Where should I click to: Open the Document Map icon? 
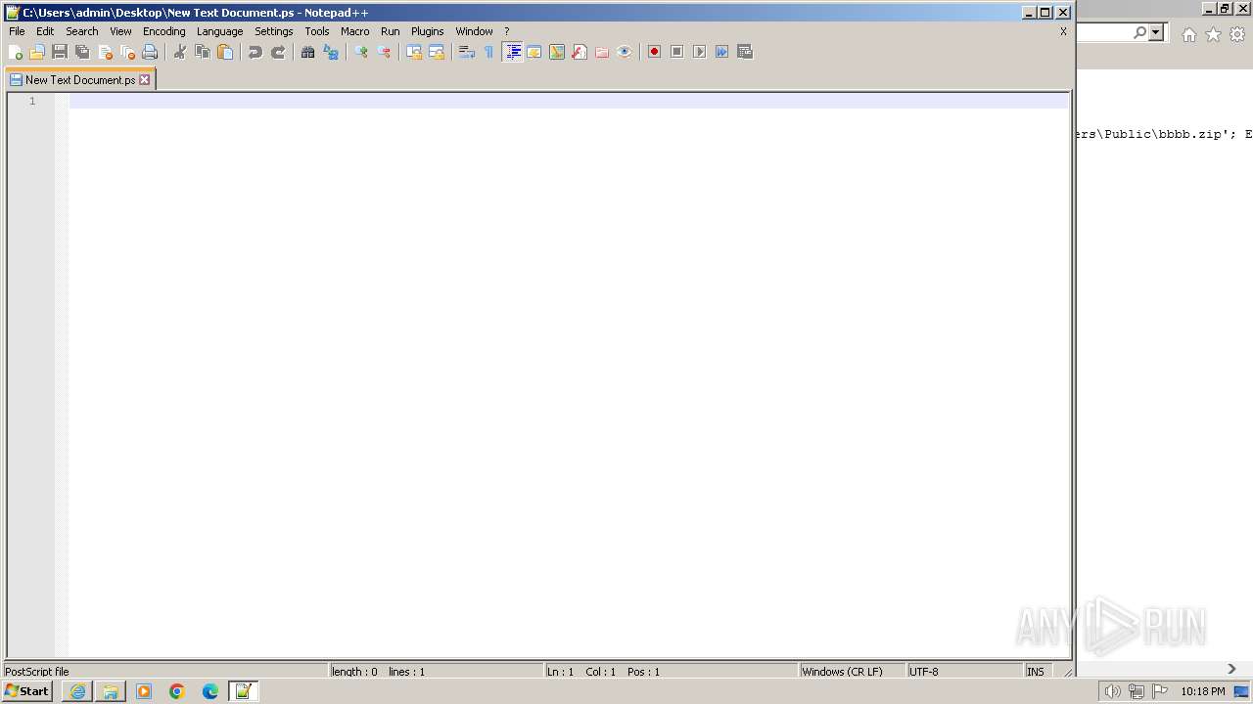pos(557,52)
